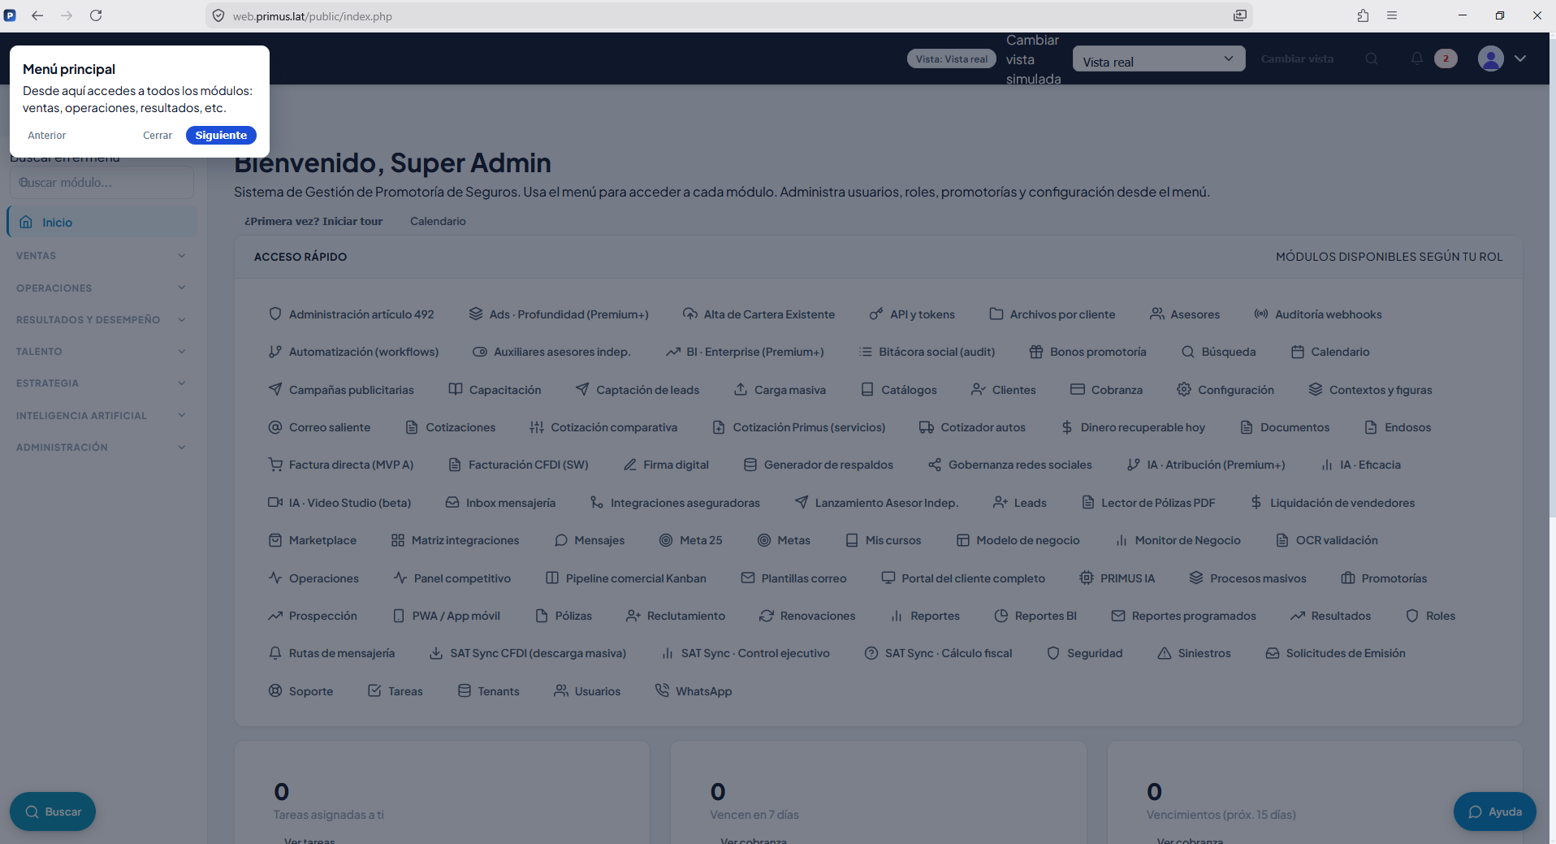
Task: Click the floating Ayuda button
Action: tap(1494, 812)
